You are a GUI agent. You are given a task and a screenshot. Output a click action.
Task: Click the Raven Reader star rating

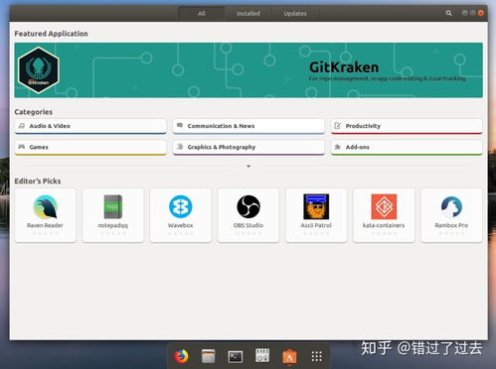click(x=45, y=233)
